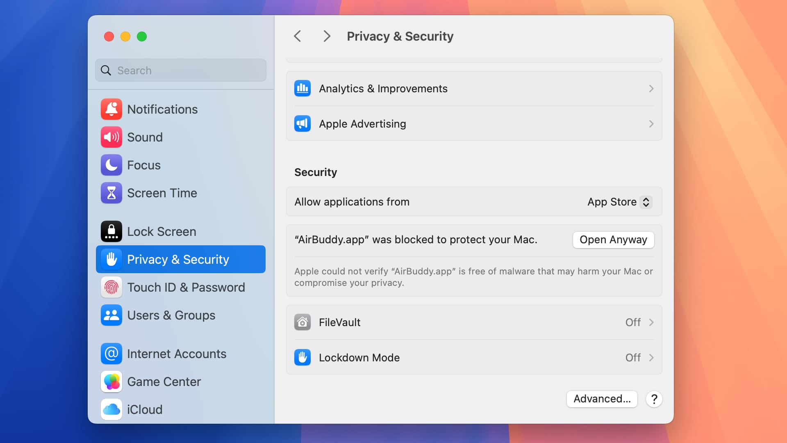Viewport: 787px width, 443px height.
Task: Click the Apple Advertising megaphone icon
Action: [303, 124]
